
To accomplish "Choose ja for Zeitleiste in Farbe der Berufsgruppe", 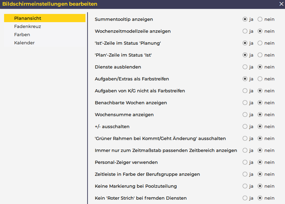I will click(245, 174).
